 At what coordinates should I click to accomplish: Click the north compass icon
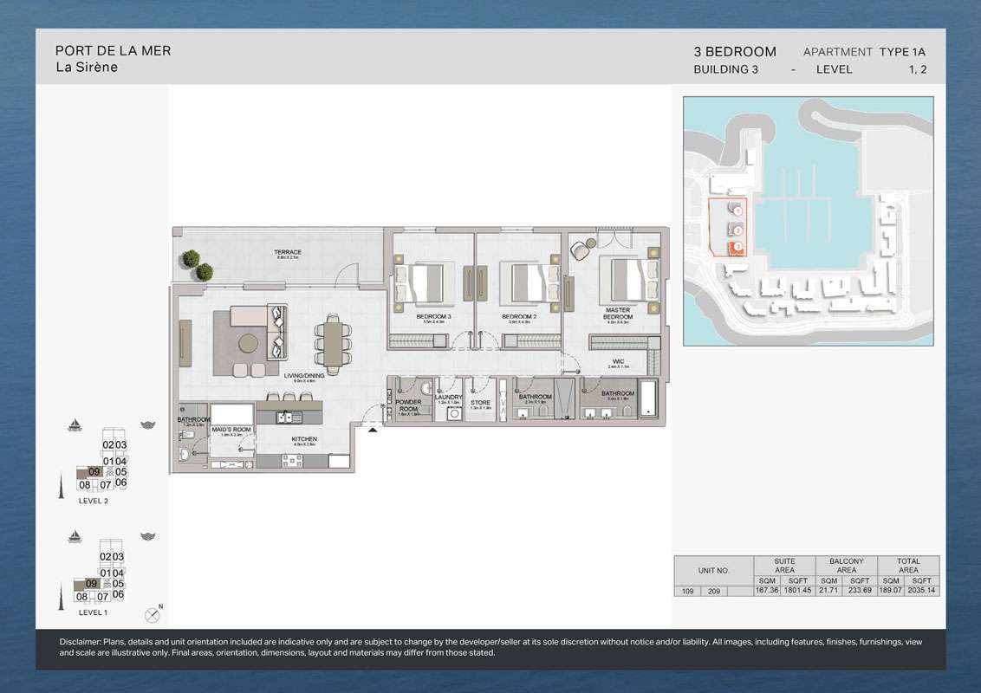click(x=154, y=615)
